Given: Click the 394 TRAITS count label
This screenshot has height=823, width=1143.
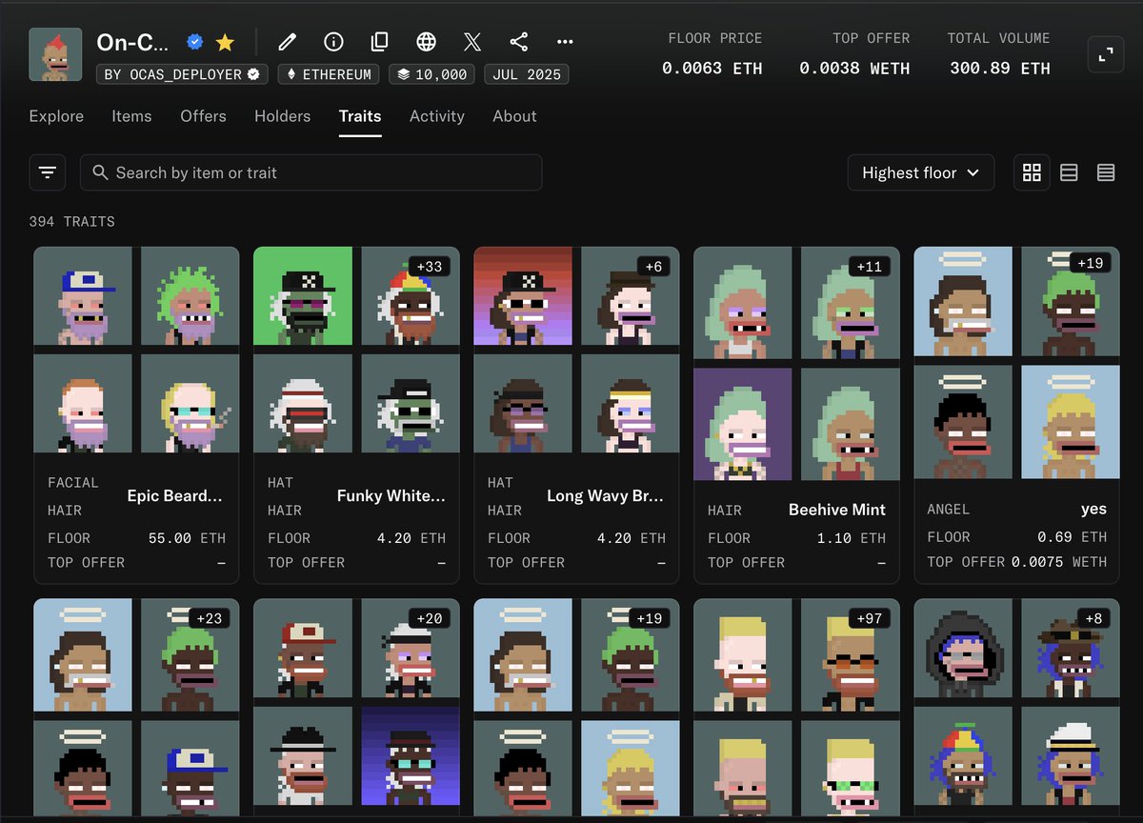Looking at the screenshot, I should click(x=72, y=221).
